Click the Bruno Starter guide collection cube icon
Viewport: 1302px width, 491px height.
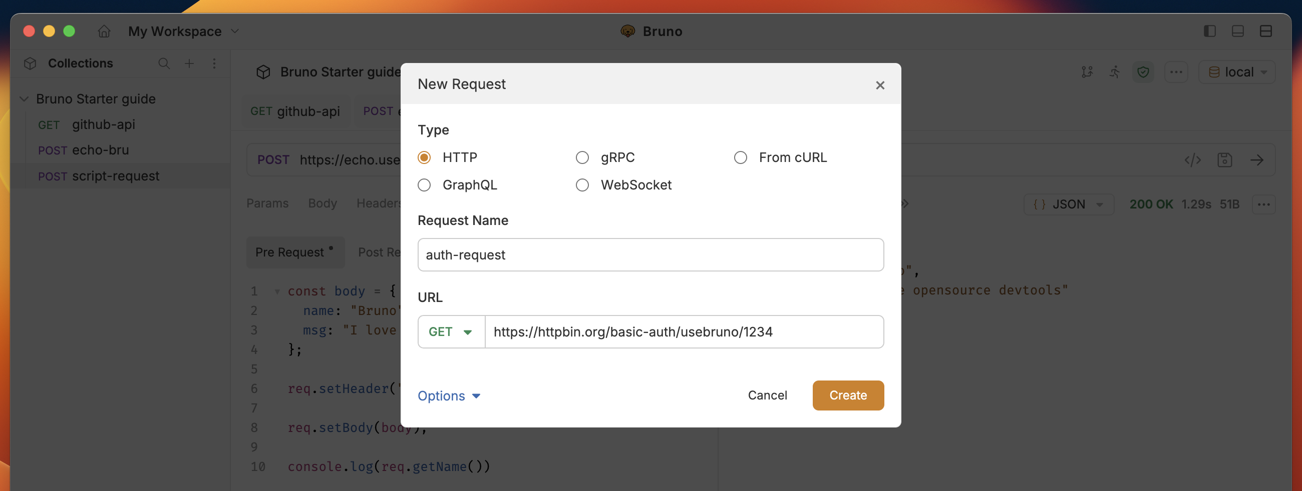(x=263, y=72)
